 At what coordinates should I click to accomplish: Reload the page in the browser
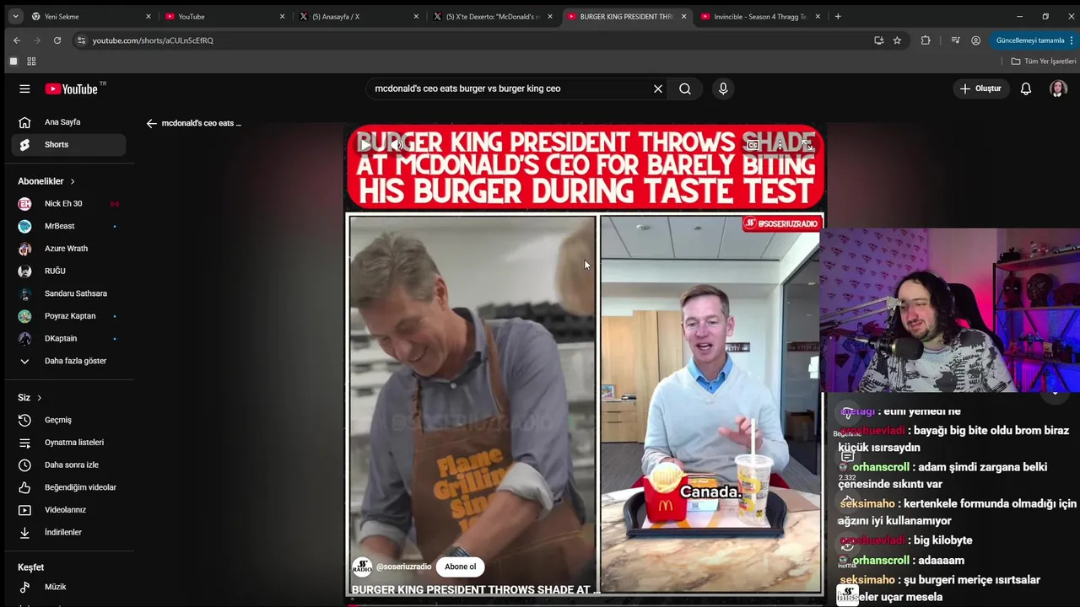57,40
